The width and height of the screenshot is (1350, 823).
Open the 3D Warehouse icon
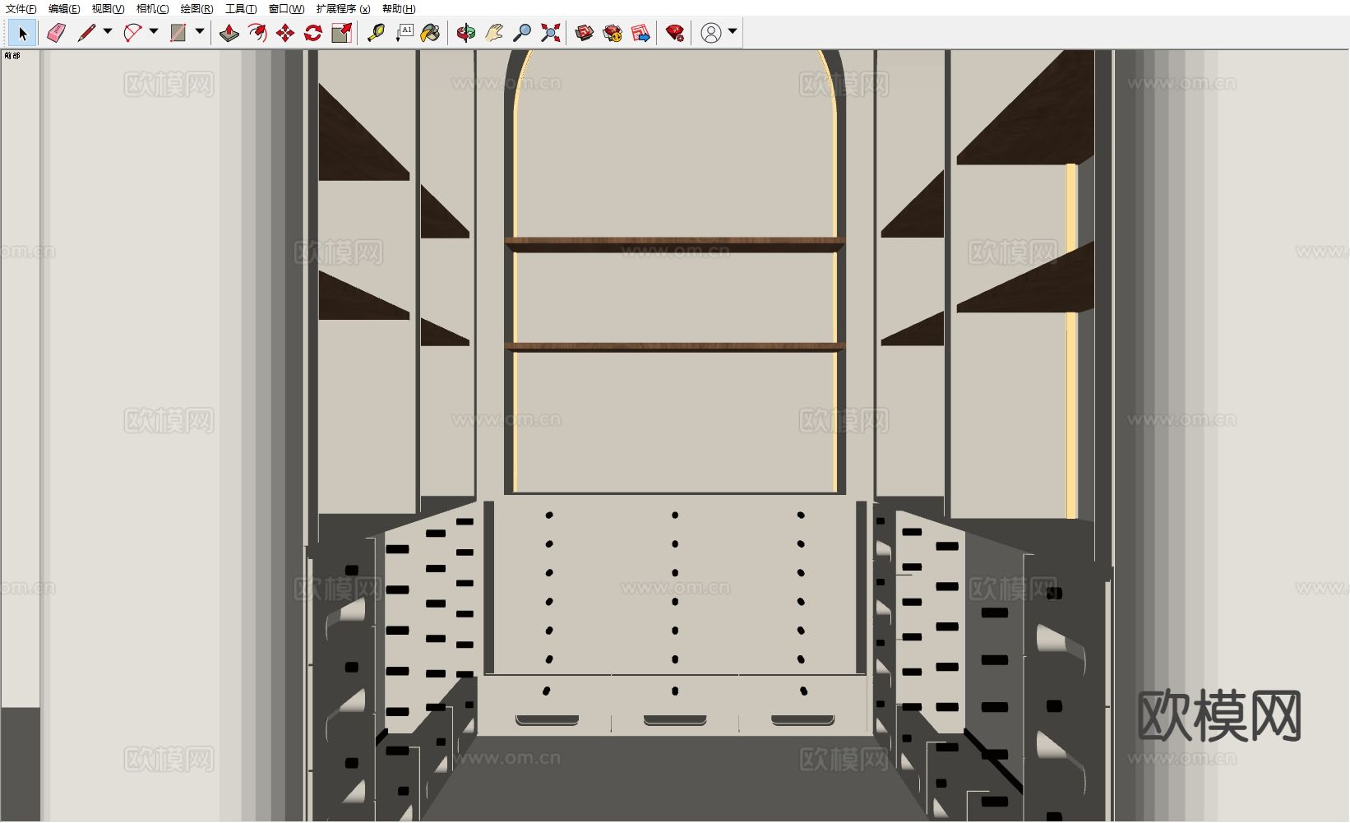tap(585, 33)
